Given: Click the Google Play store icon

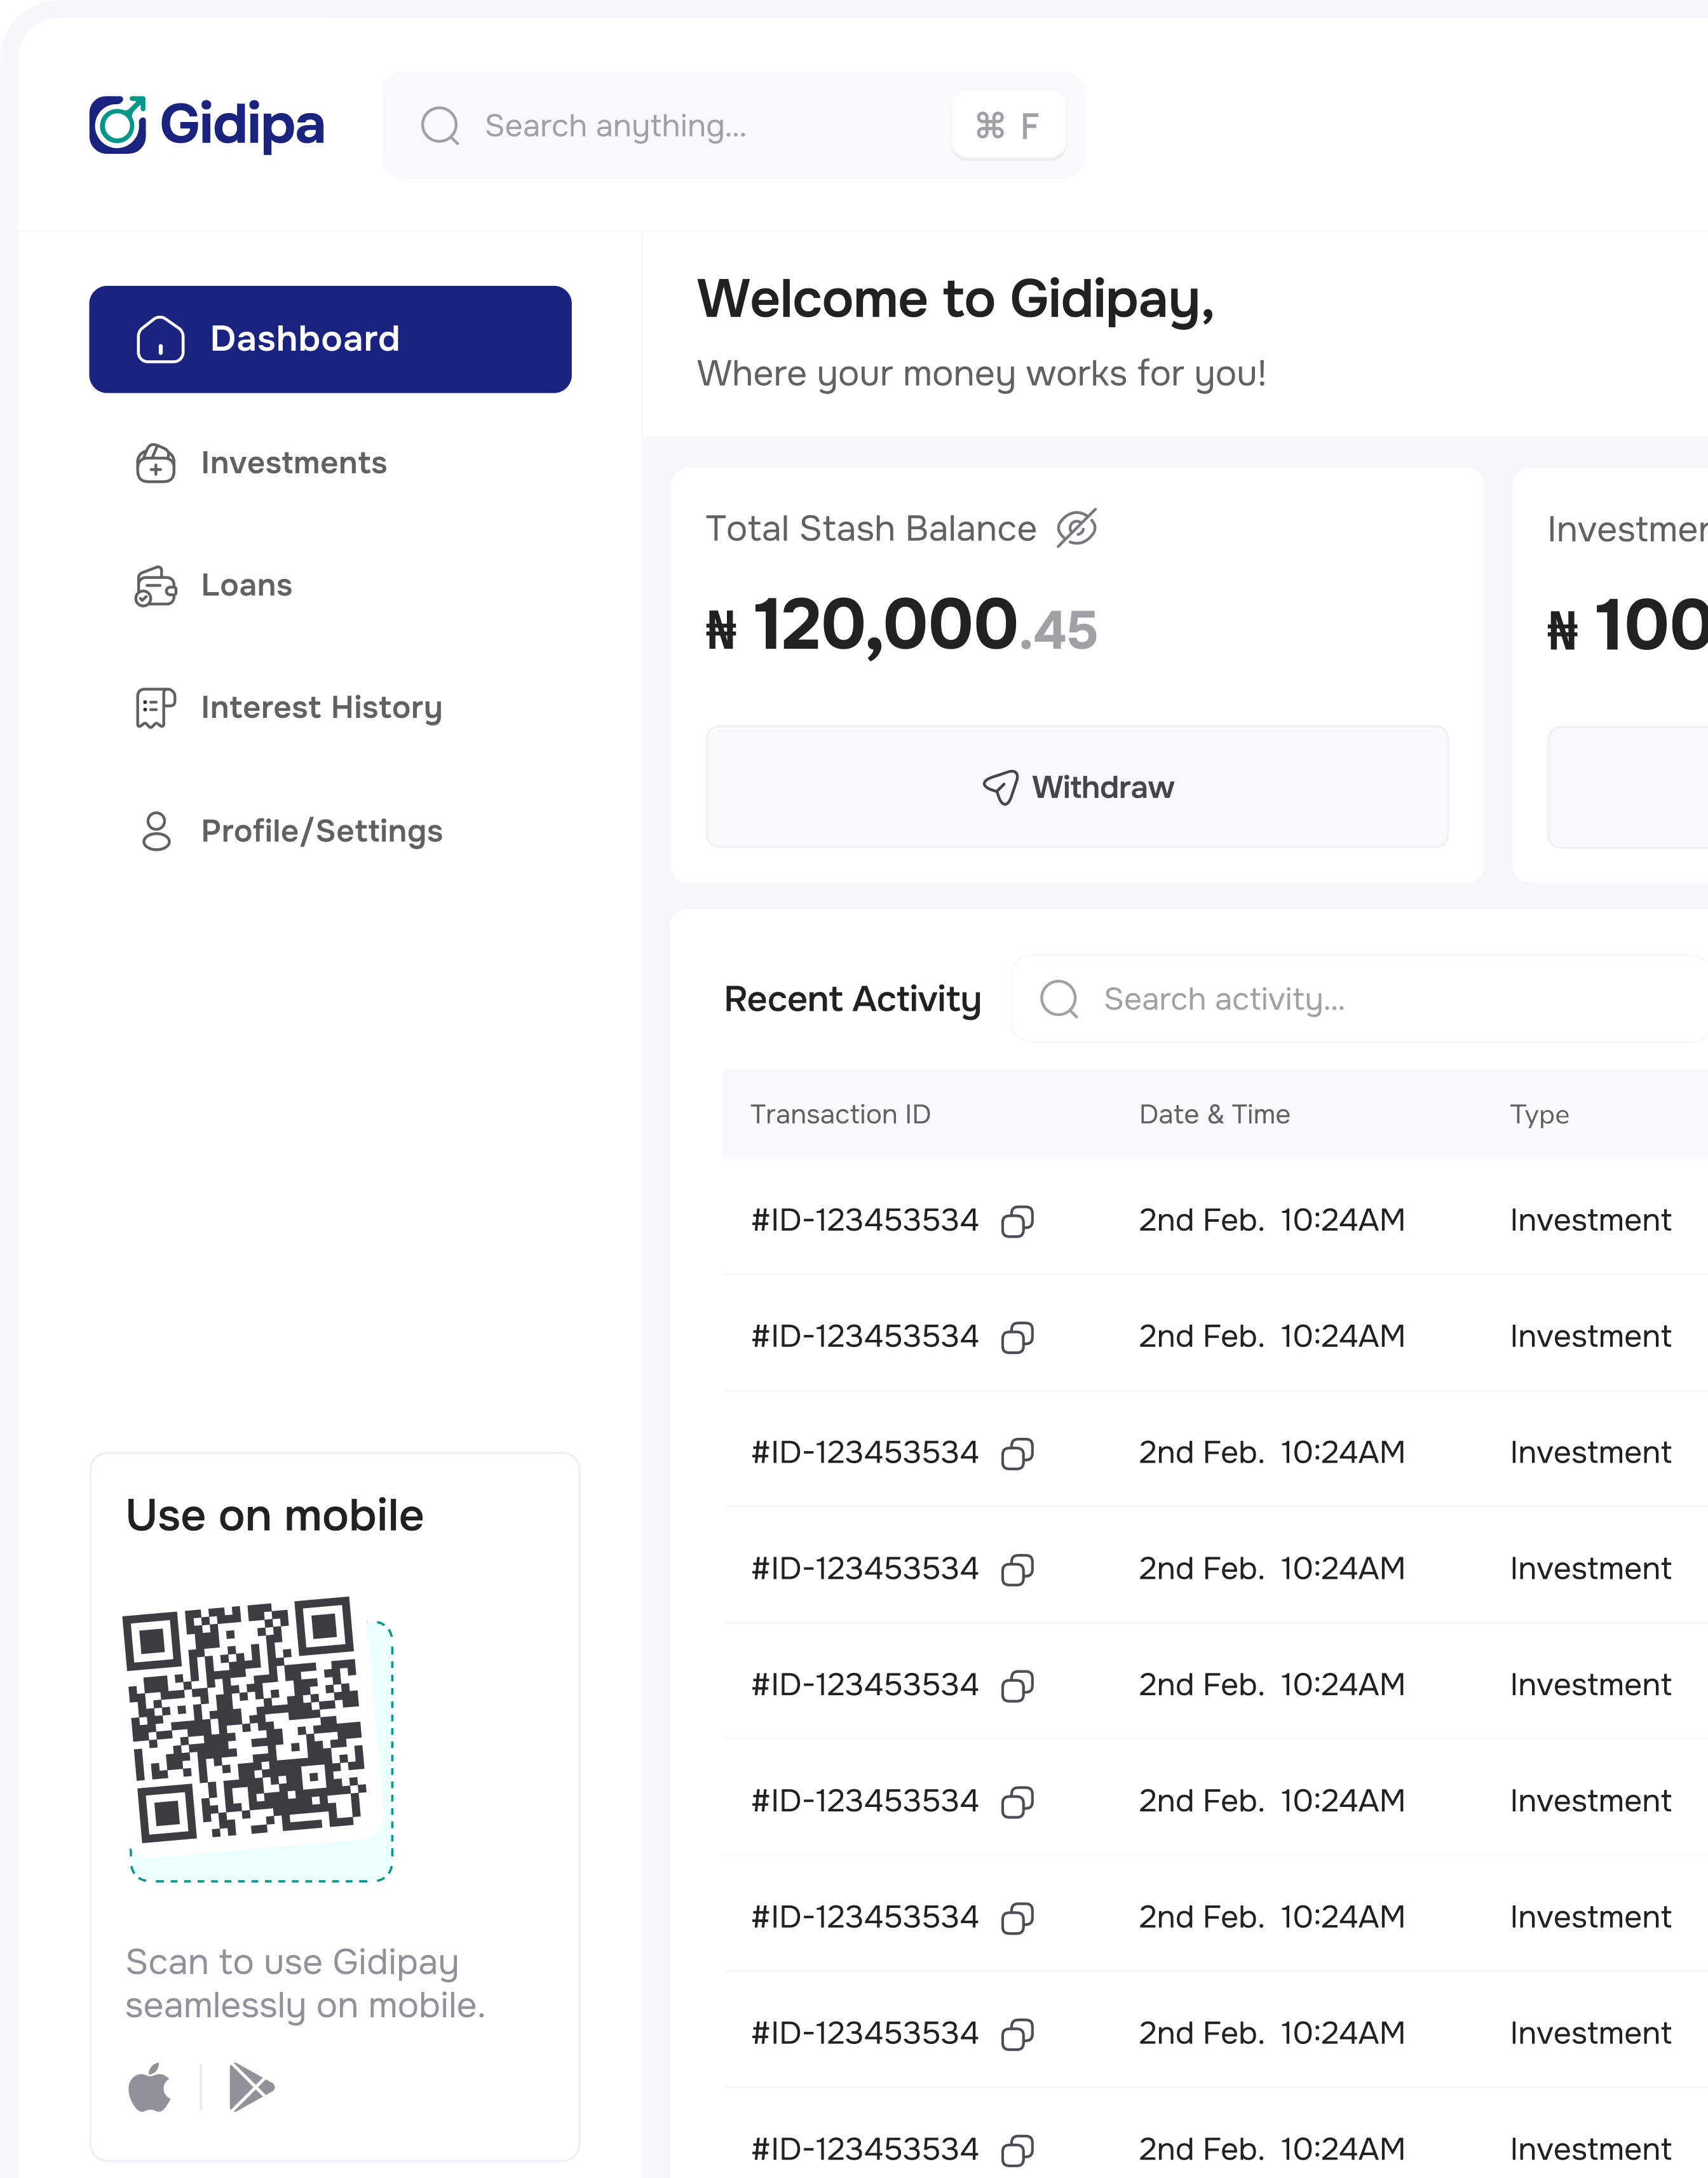Looking at the screenshot, I should point(251,2087).
